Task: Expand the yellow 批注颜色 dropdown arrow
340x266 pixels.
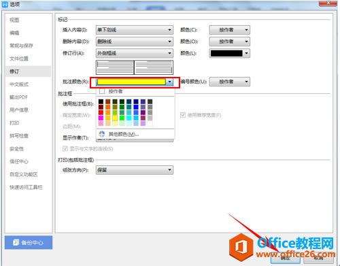Action: point(169,82)
